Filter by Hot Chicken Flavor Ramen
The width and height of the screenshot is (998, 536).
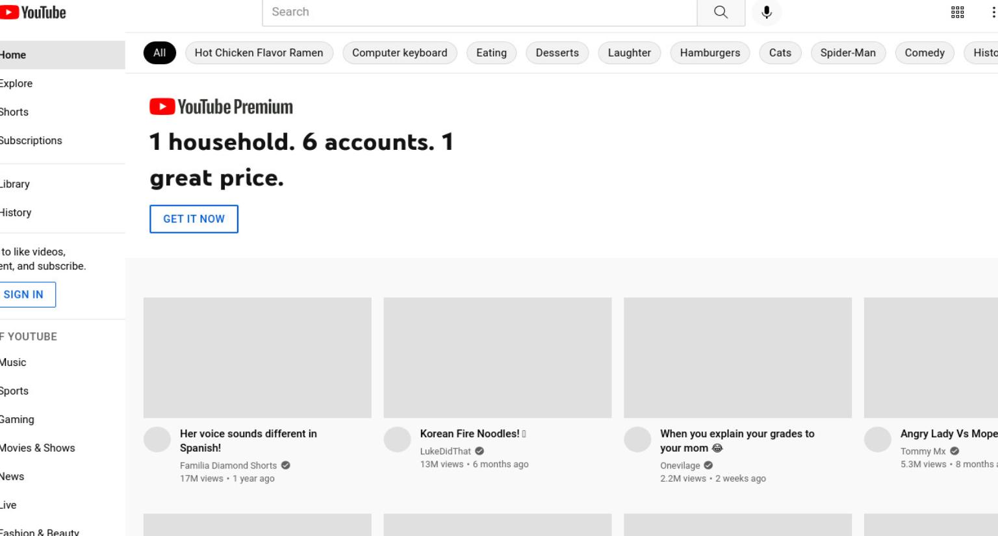click(x=259, y=53)
